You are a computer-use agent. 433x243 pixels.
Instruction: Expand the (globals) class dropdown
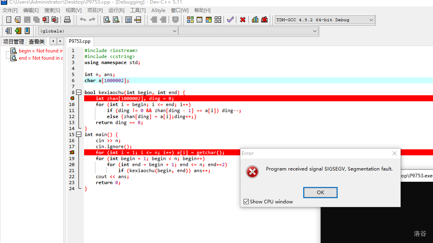click(x=174, y=31)
